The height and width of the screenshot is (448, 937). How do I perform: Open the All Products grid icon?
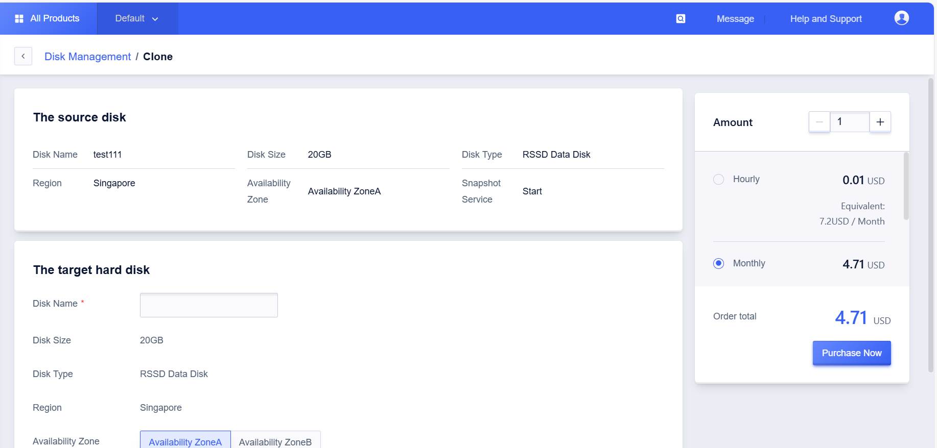19,18
